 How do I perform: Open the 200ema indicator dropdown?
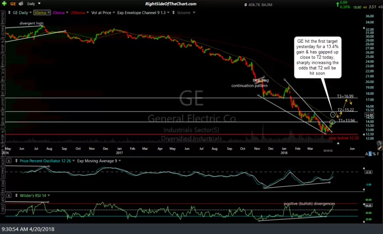pos(88,12)
